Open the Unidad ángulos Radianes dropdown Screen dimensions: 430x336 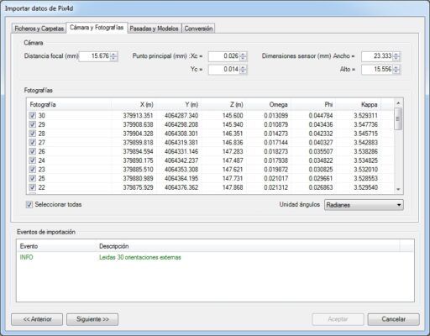click(x=364, y=205)
